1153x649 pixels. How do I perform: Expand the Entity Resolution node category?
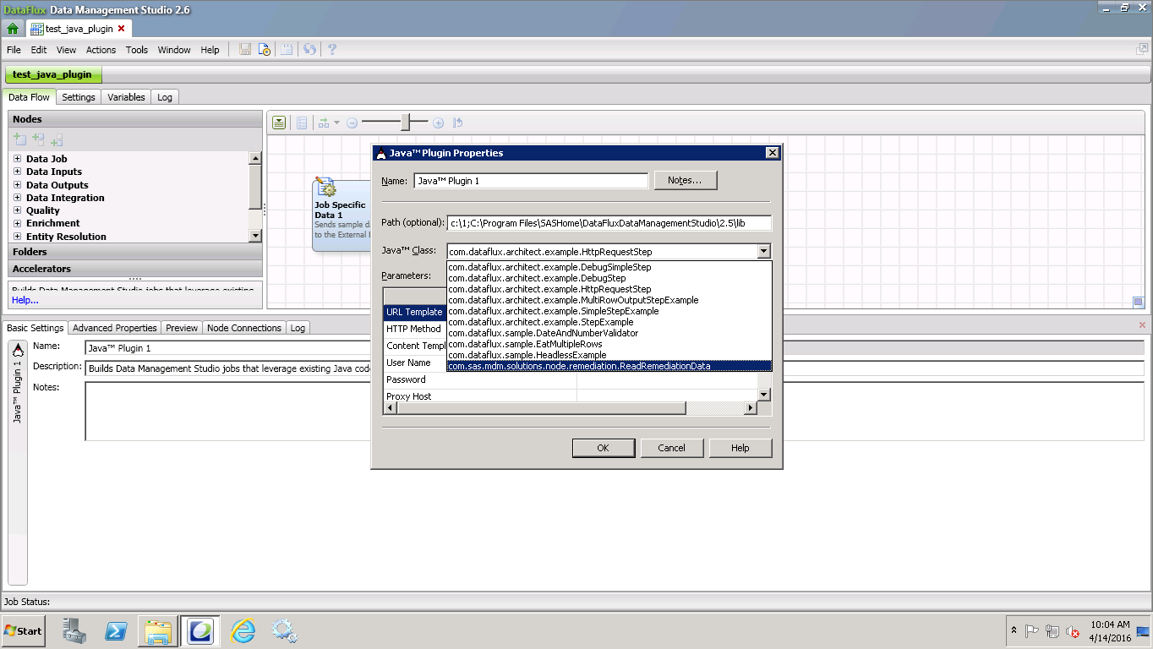tap(17, 237)
